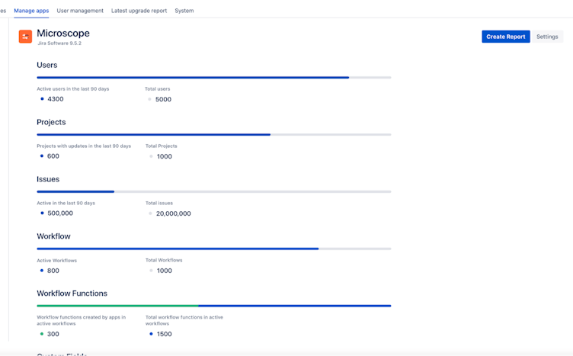Click the Workflow Functions progress bar
The image size is (573, 356).
(214, 306)
